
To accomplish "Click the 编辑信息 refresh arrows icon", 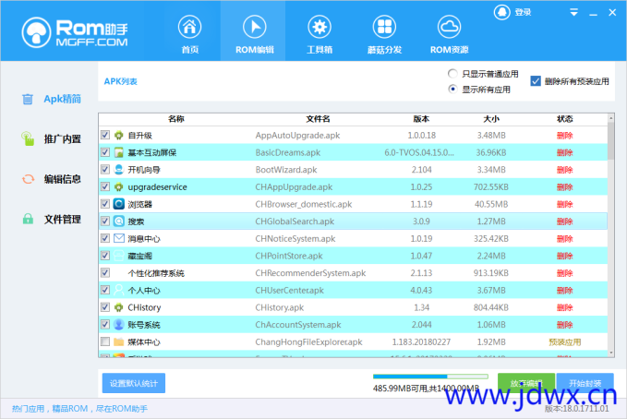I will coord(28,179).
